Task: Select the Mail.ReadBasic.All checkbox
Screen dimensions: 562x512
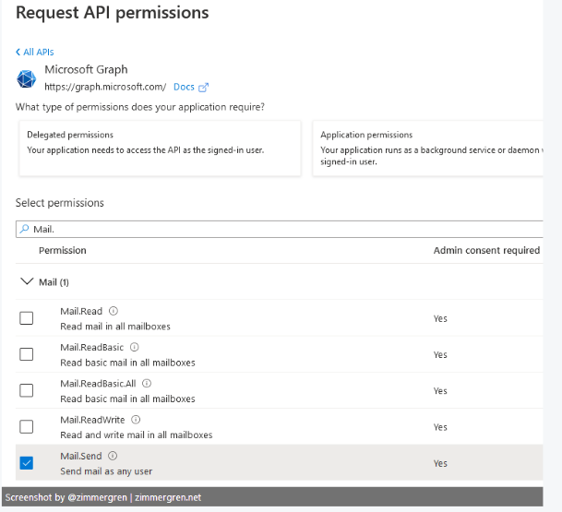Action: click(27, 390)
